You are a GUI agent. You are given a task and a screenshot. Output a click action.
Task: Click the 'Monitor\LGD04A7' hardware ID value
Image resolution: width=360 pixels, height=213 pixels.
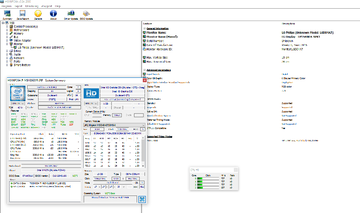(x=292, y=49)
